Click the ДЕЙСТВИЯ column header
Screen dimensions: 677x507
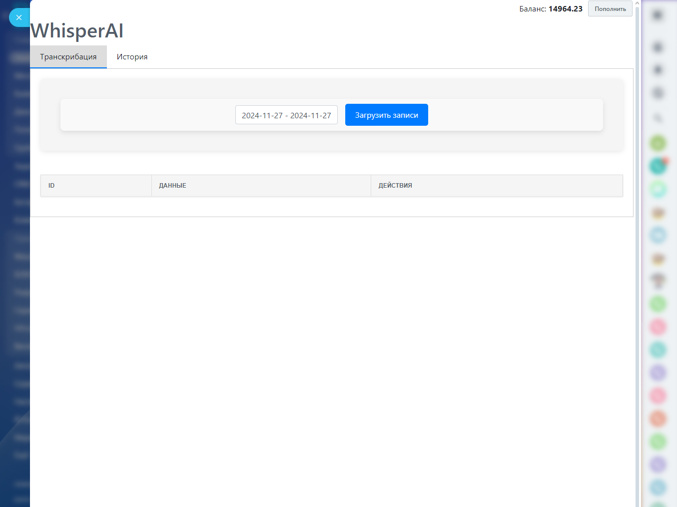pyautogui.click(x=497, y=186)
